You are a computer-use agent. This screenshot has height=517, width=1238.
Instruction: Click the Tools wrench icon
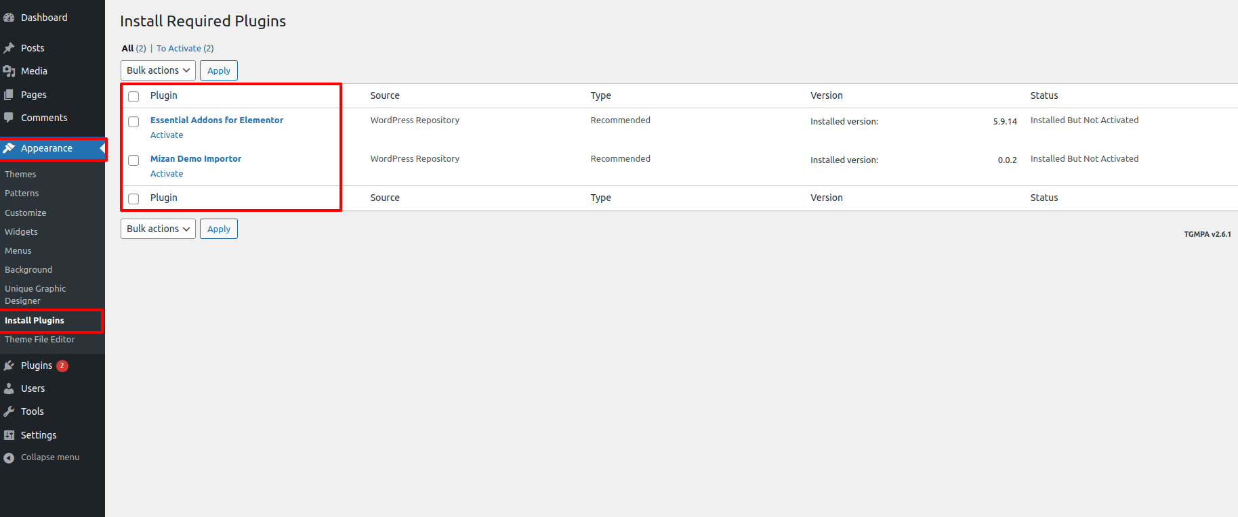[9, 411]
